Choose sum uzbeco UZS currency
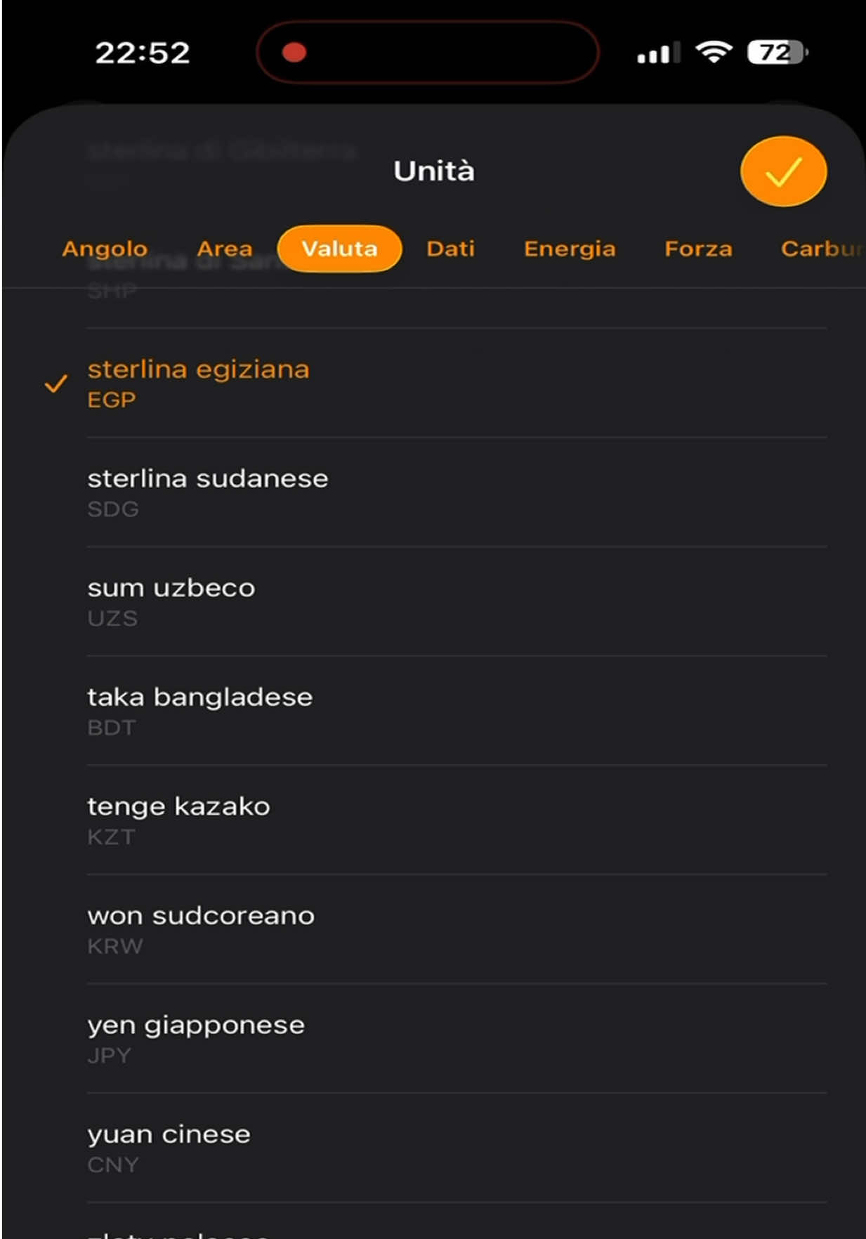866x1239 pixels. click(x=457, y=602)
